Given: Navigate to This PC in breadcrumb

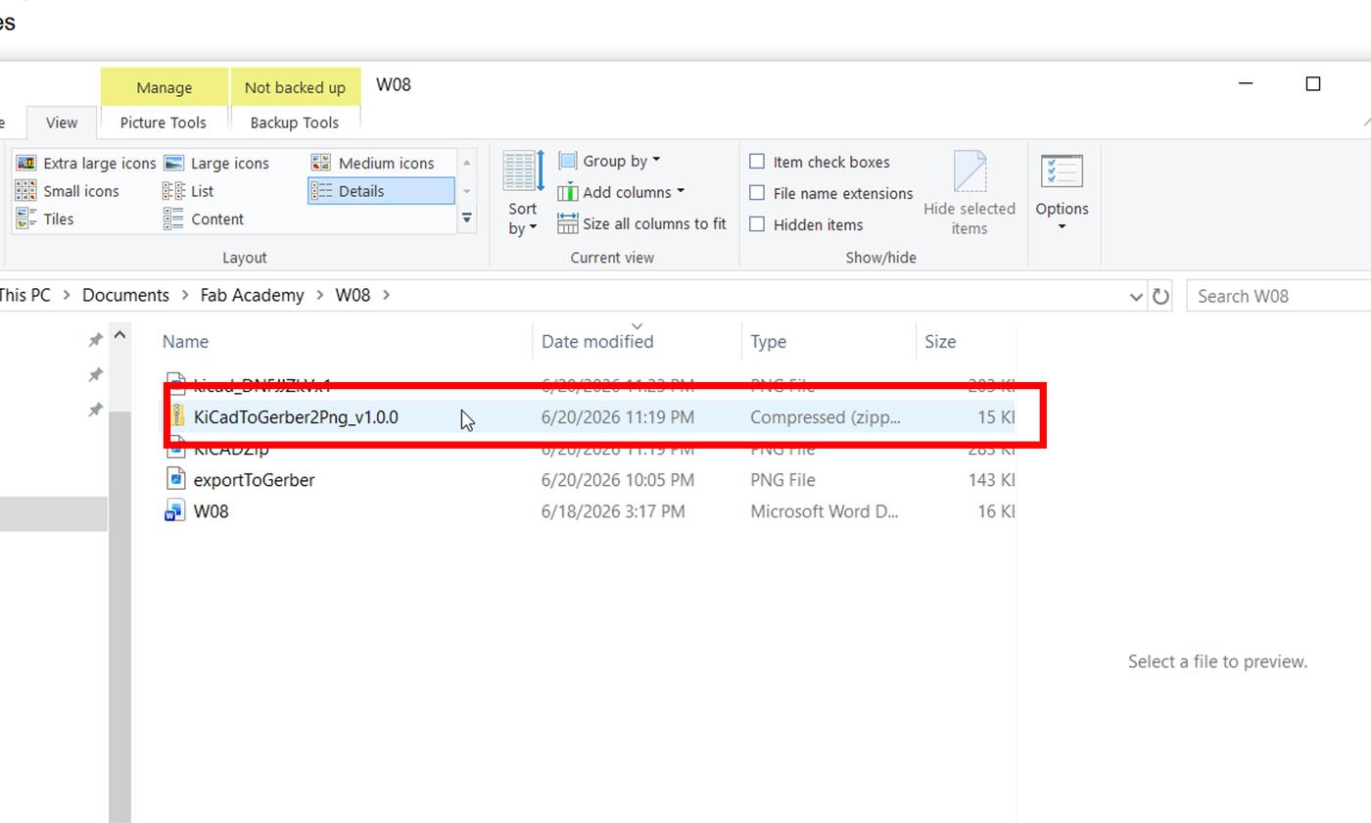Looking at the screenshot, I should 25,295.
